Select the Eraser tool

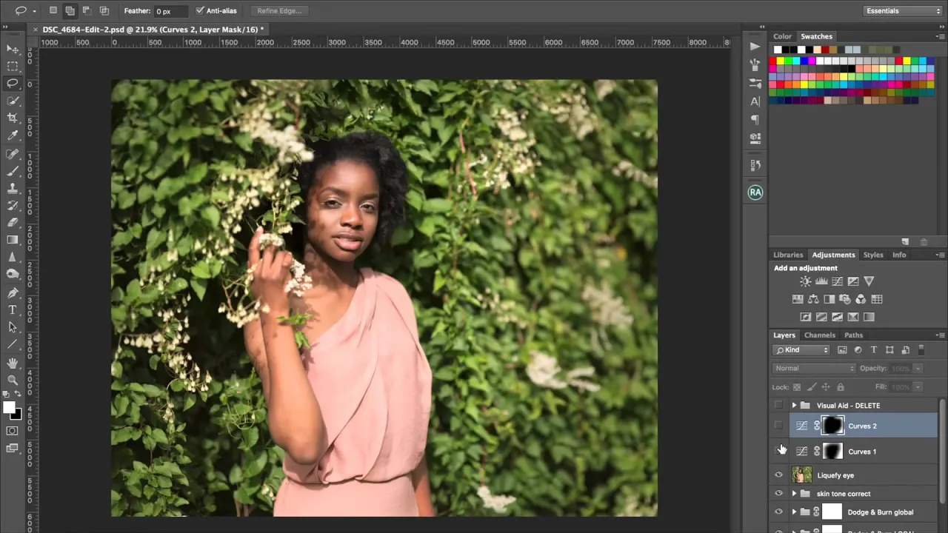[13, 222]
